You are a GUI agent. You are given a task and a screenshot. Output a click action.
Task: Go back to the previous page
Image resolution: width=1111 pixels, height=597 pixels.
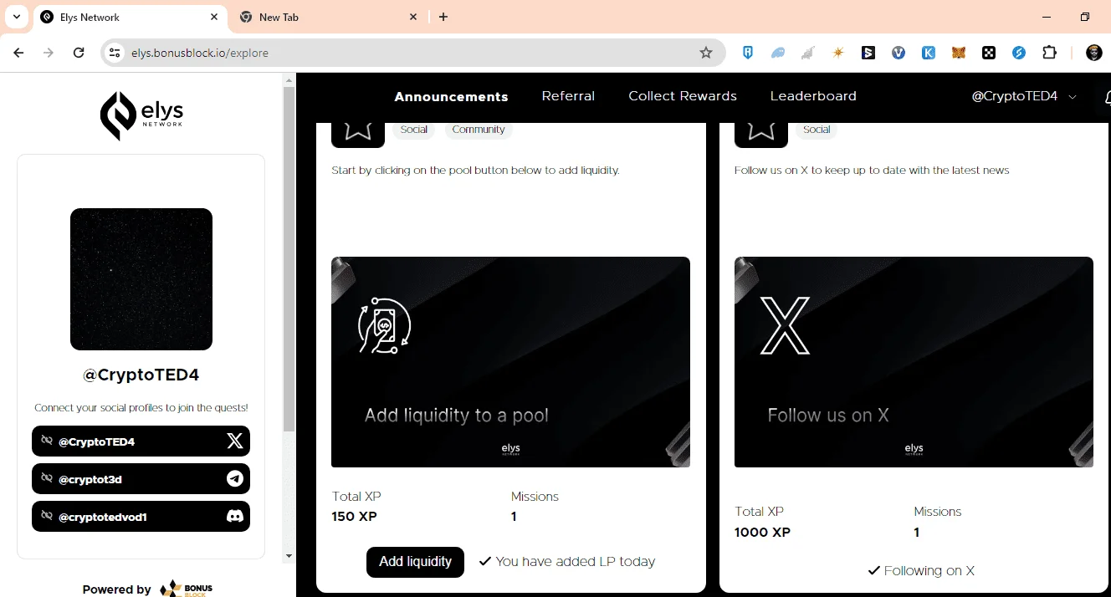18,53
